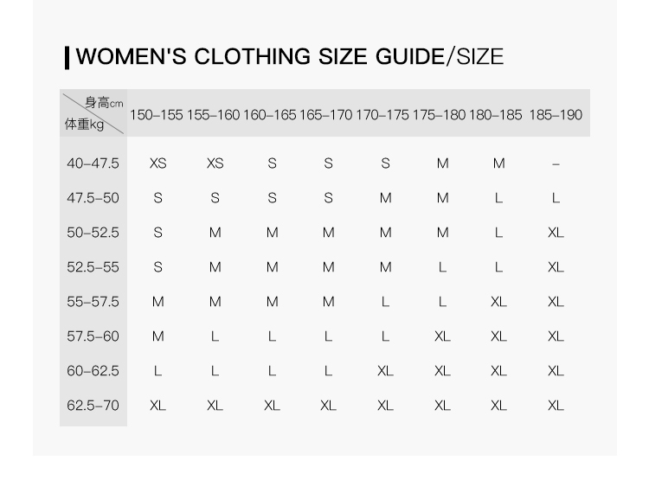Select the 165–170 height column header
Image resolution: width=649 pixels, height=499 pixels.
click(326, 115)
